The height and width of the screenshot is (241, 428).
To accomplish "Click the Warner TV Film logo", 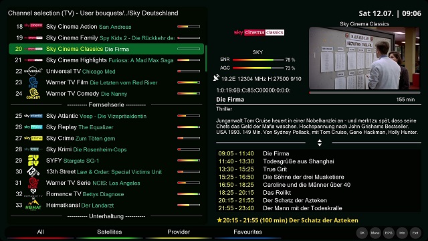I will 33,82.
